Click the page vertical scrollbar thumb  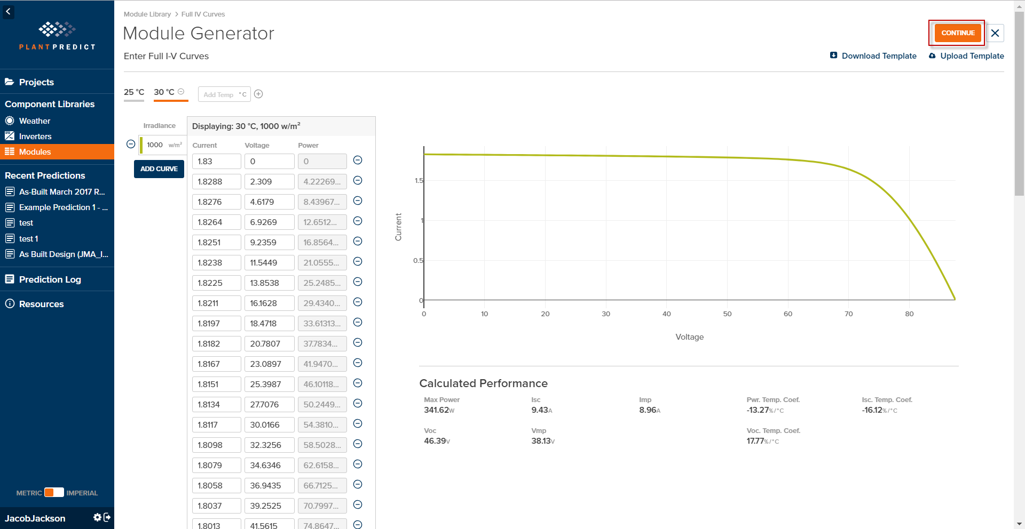pyautogui.click(x=1019, y=104)
